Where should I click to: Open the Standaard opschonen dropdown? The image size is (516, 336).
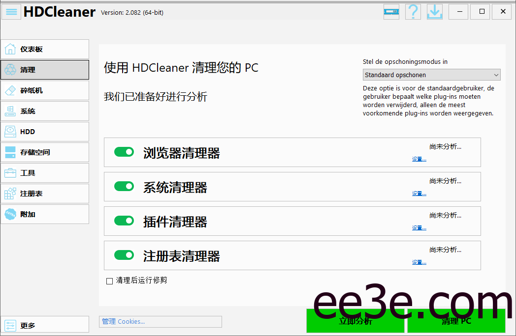click(x=431, y=74)
